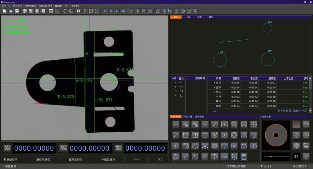Switch to the 构造工具 tab
The image size is (313, 169).
(x=188, y=117)
